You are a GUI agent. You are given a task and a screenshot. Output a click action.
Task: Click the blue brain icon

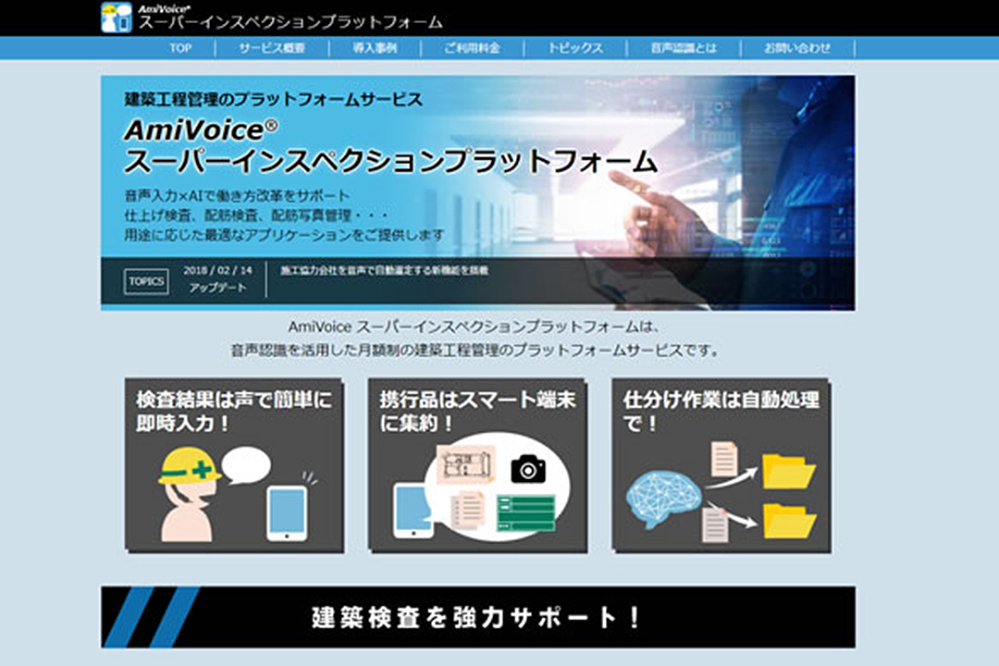click(x=664, y=499)
